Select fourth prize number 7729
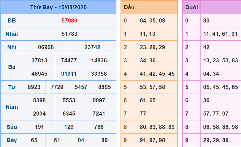241x147 pixels. (x=57, y=87)
